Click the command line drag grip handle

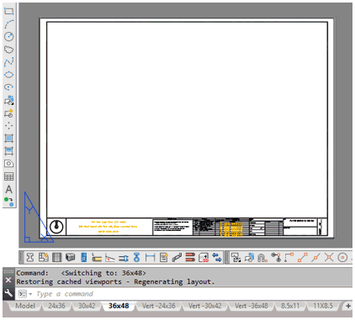(x=8, y=271)
